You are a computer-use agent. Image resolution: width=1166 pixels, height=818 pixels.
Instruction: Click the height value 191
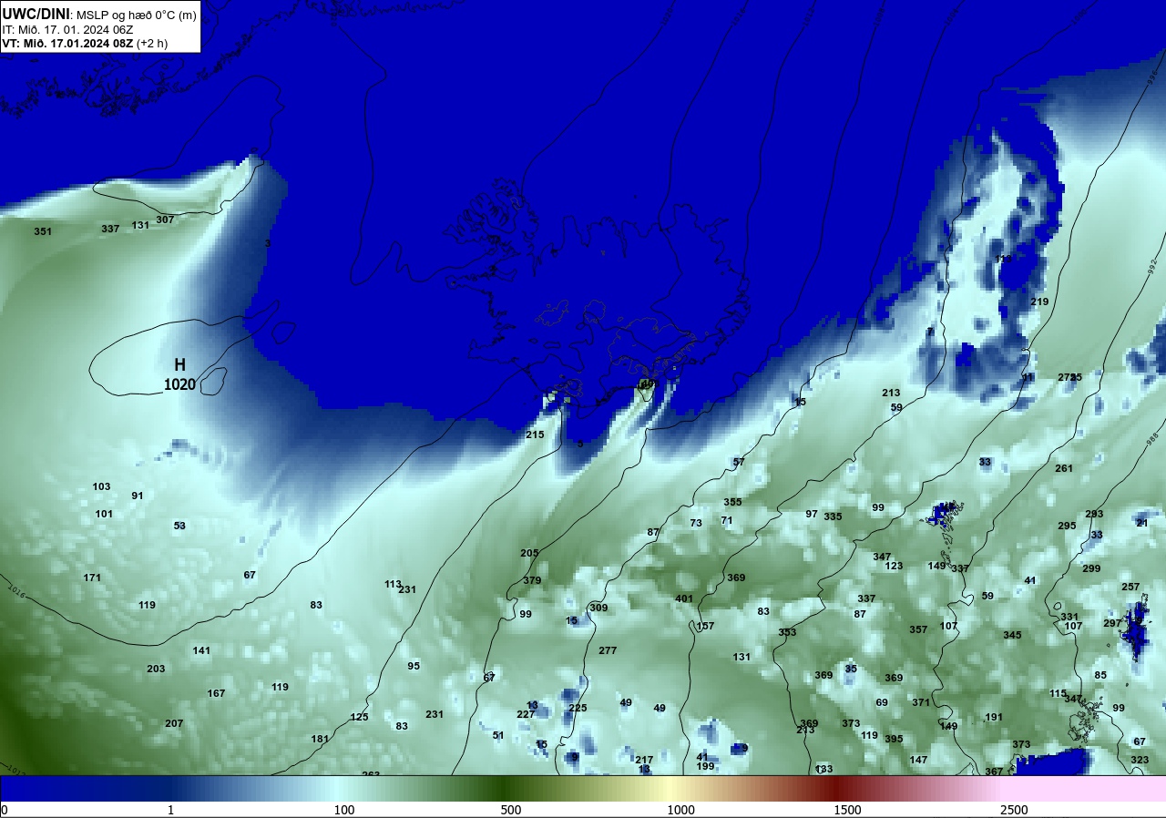[994, 717]
